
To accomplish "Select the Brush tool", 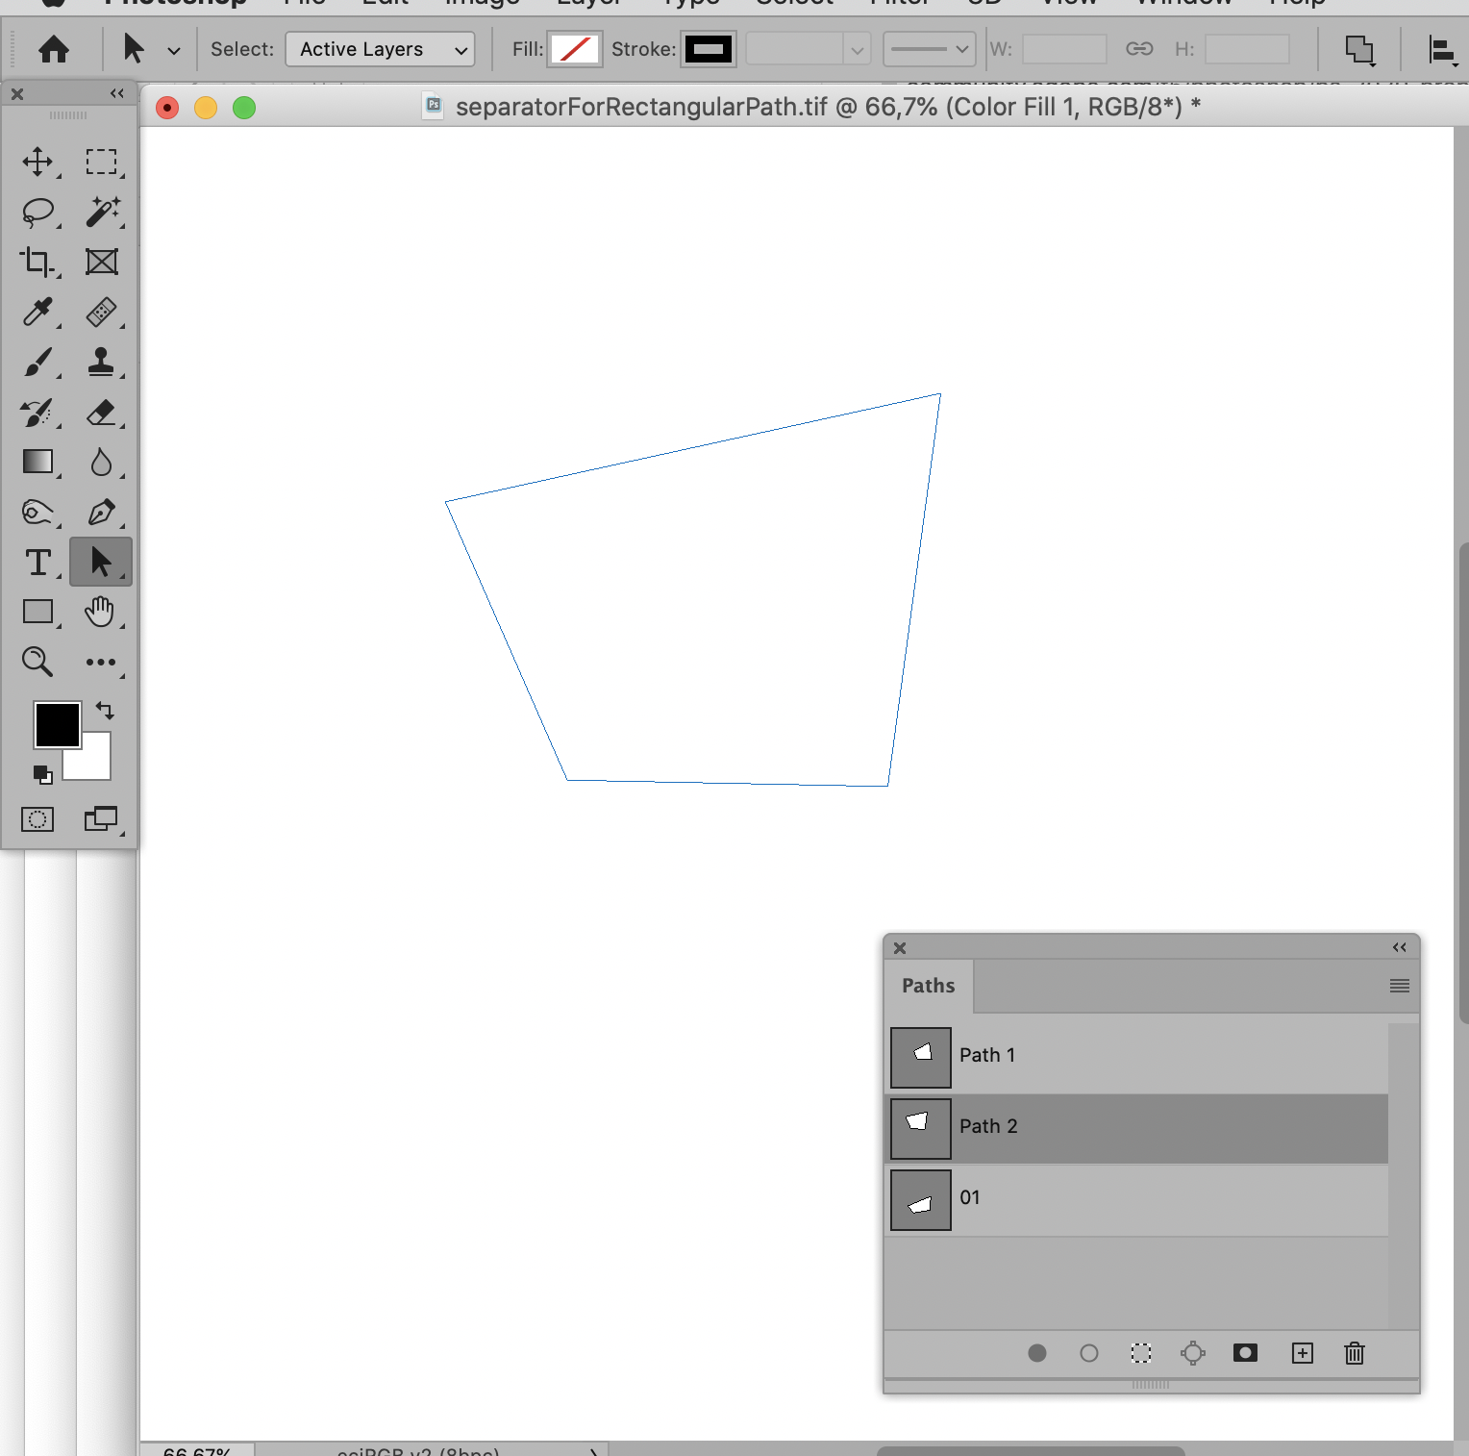I will pos(38,363).
